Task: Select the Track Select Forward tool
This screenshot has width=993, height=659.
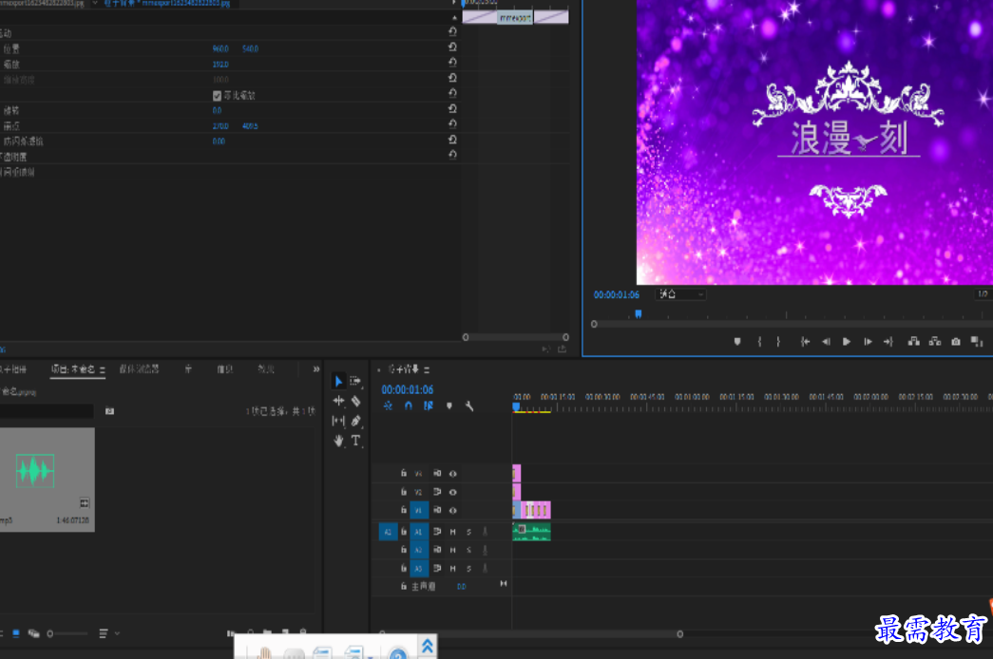Action: (355, 381)
